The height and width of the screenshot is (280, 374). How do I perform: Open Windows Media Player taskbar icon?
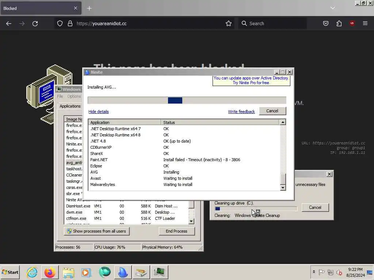coord(86,272)
